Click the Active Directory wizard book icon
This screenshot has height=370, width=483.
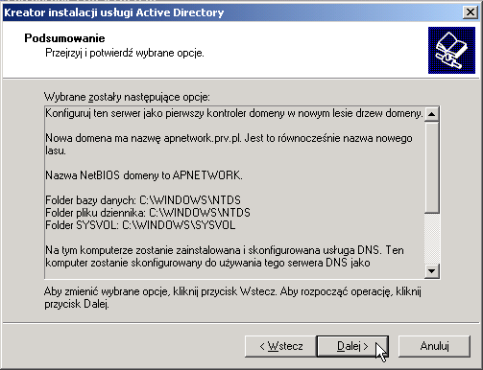coord(451,50)
